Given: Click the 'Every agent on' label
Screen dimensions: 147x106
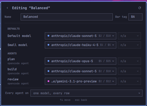Looking at the screenshot, I should tap(17, 93).
